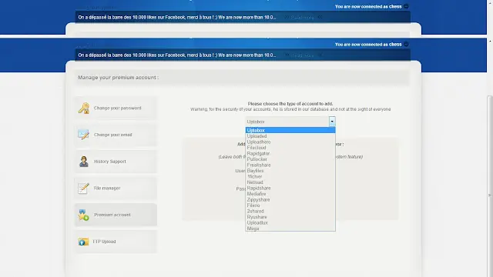Viewport: 493px width, 277px height.
Task: Select Putlocker in the account list
Action: point(290,159)
